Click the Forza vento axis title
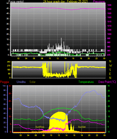The height and width of the screenshot is (139, 117). pyautogui.click(x=16, y=2)
